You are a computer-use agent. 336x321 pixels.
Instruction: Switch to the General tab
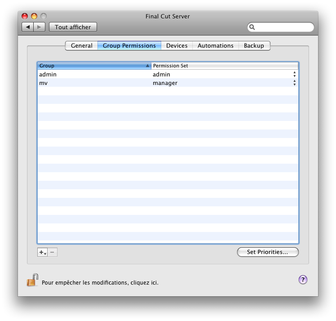[82, 46]
